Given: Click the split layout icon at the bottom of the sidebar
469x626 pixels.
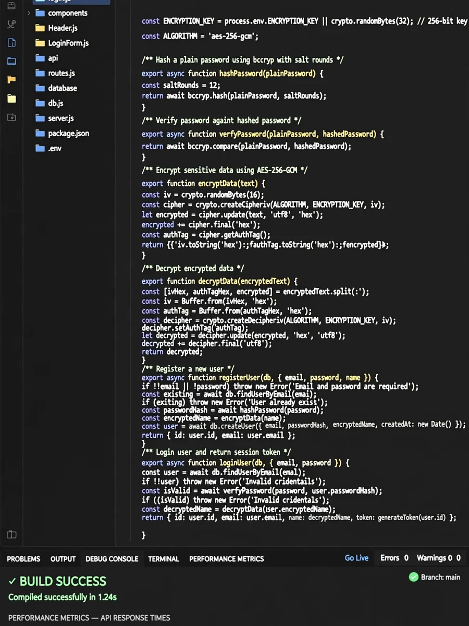Looking at the screenshot, I should click(x=11, y=535).
